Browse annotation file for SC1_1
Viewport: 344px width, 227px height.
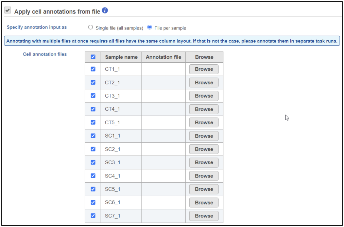pos(204,136)
